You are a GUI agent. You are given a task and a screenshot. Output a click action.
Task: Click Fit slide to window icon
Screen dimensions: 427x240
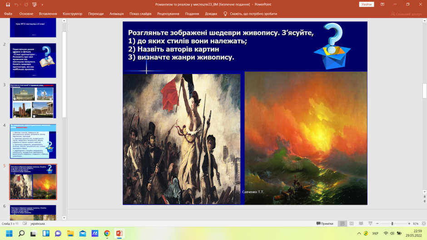(x=424, y=224)
